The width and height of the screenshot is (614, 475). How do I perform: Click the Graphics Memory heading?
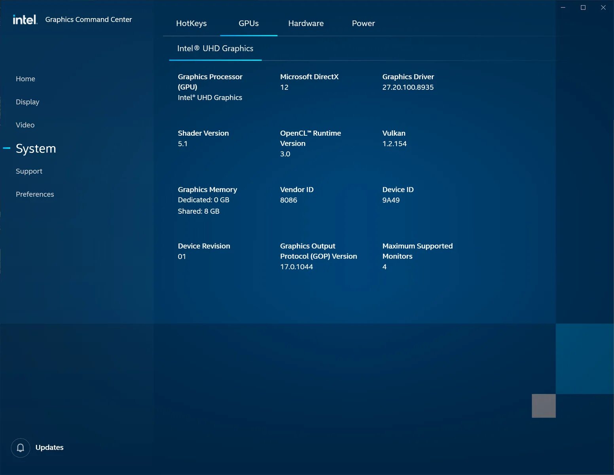tap(207, 190)
